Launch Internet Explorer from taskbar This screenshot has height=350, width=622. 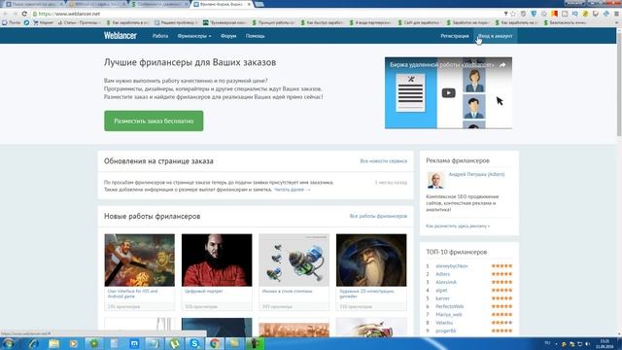click(x=33, y=343)
